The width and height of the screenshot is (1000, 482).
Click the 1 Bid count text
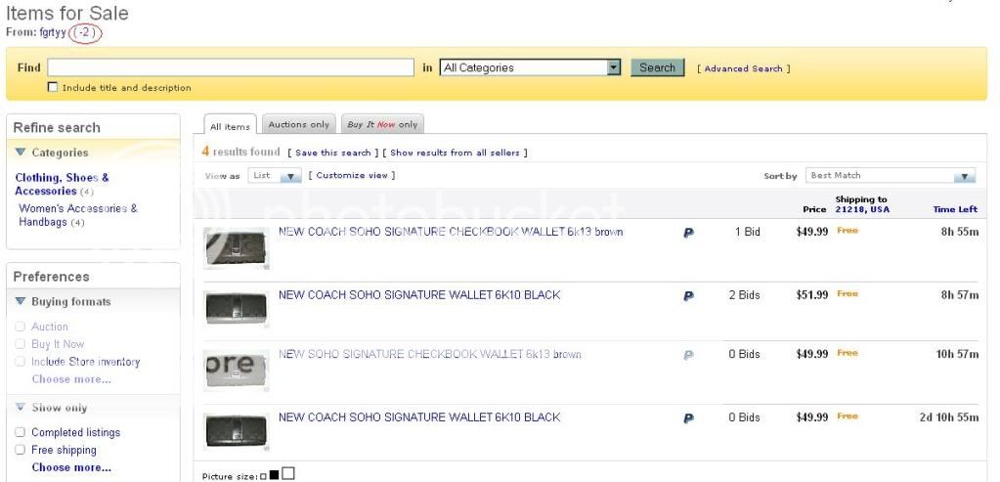pos(748,232)
